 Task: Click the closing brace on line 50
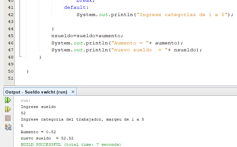(x=28, y=71)
